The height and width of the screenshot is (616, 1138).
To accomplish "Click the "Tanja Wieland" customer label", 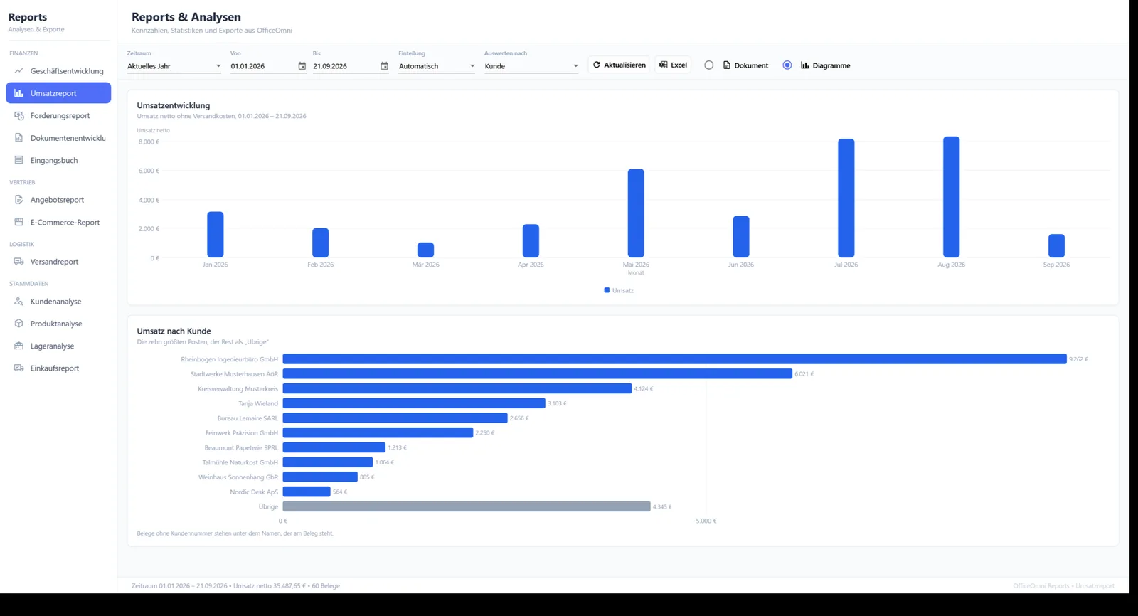I will click(x=258, y=403).
